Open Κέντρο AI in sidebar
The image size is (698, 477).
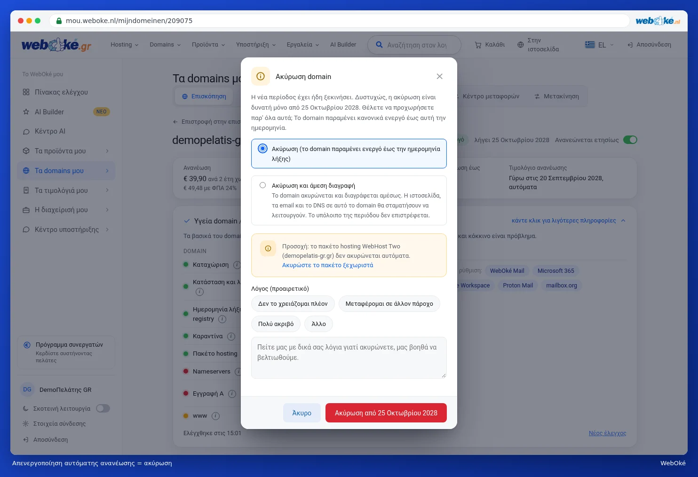tap(66, 131)
